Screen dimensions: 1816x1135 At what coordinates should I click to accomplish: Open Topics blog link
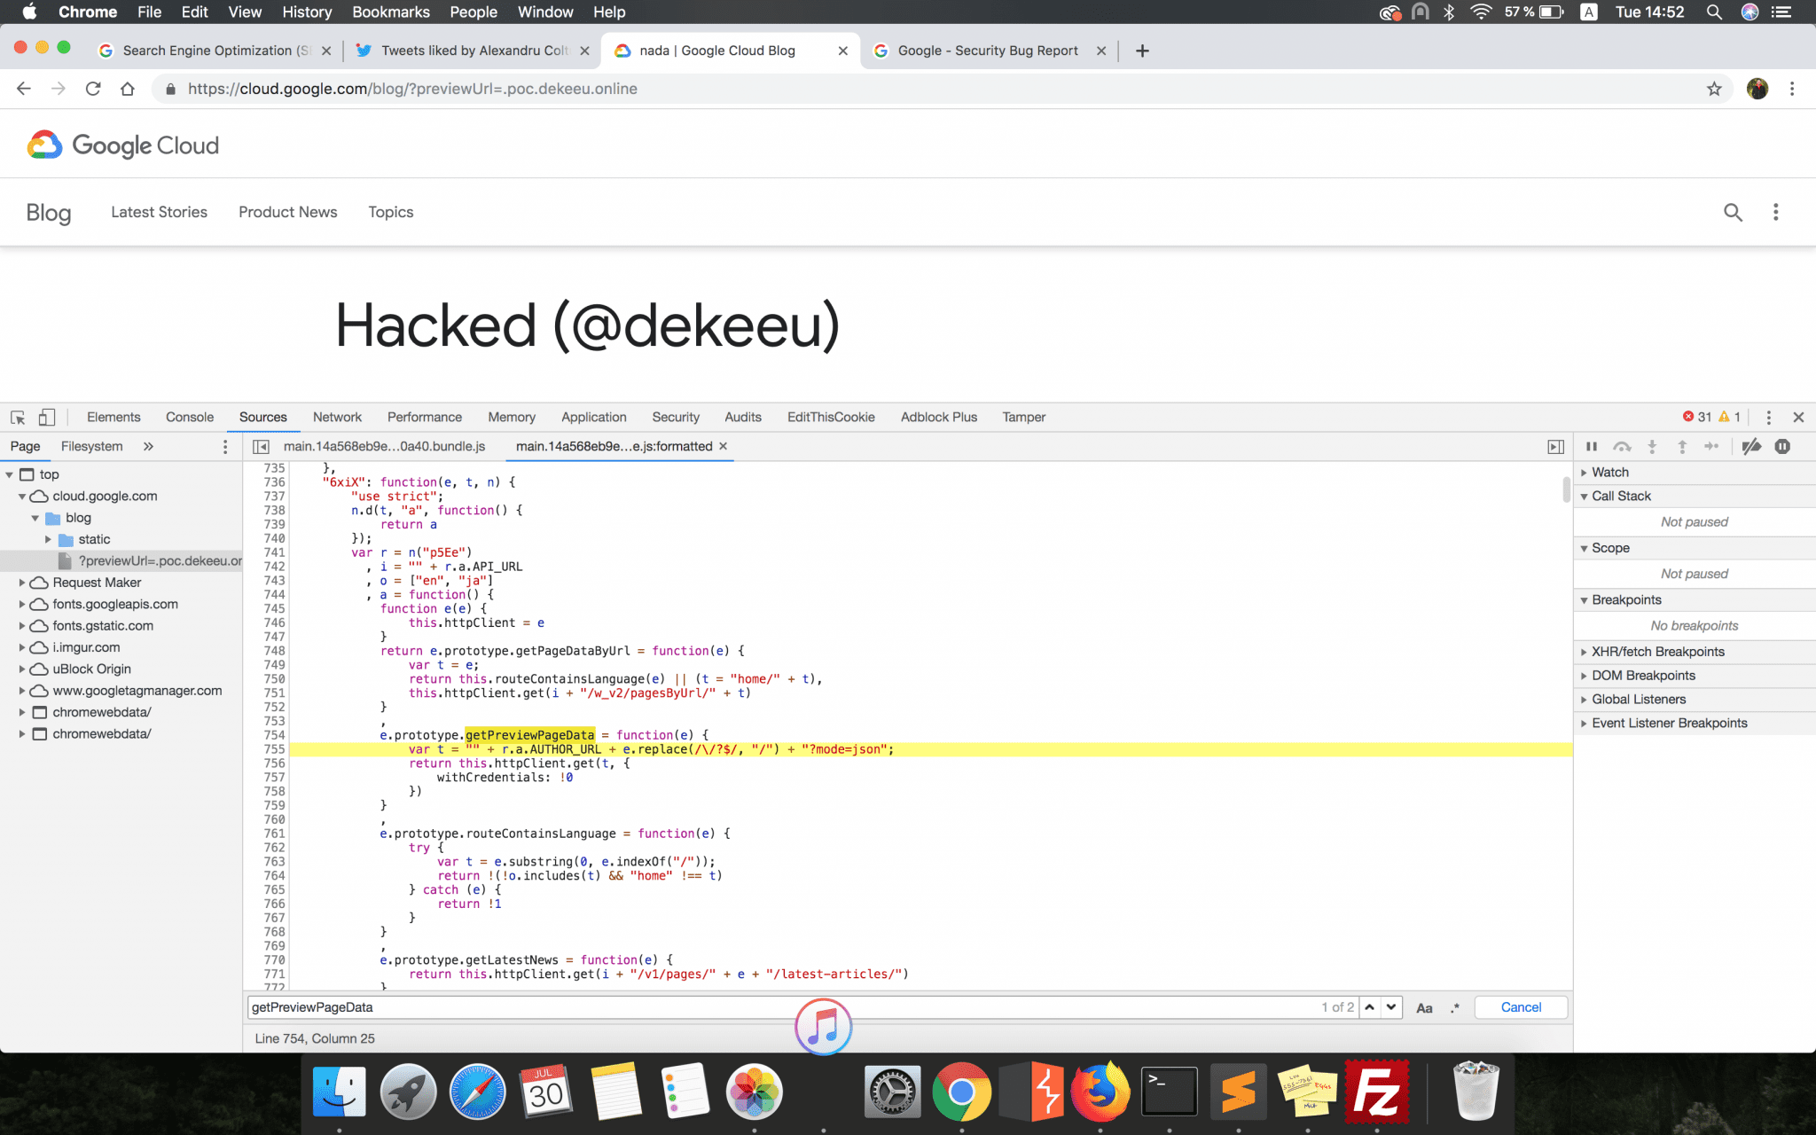click(390, 212)
